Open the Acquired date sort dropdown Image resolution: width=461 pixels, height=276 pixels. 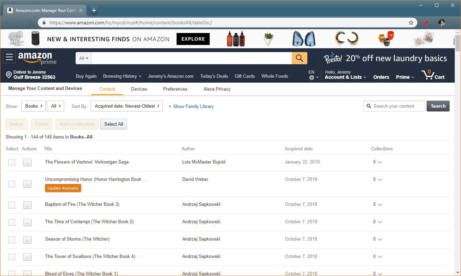(x=127, y=106)
